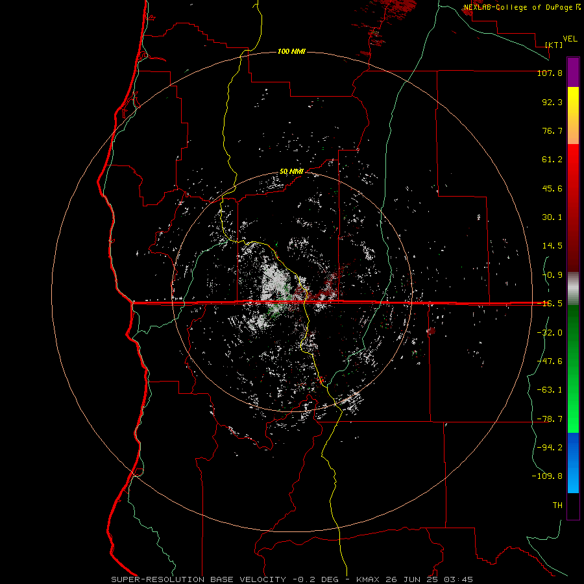Viewport: 584px width, 584px height.
Task: Click the KMAX station identifier in caption
Action: (367, 579)
